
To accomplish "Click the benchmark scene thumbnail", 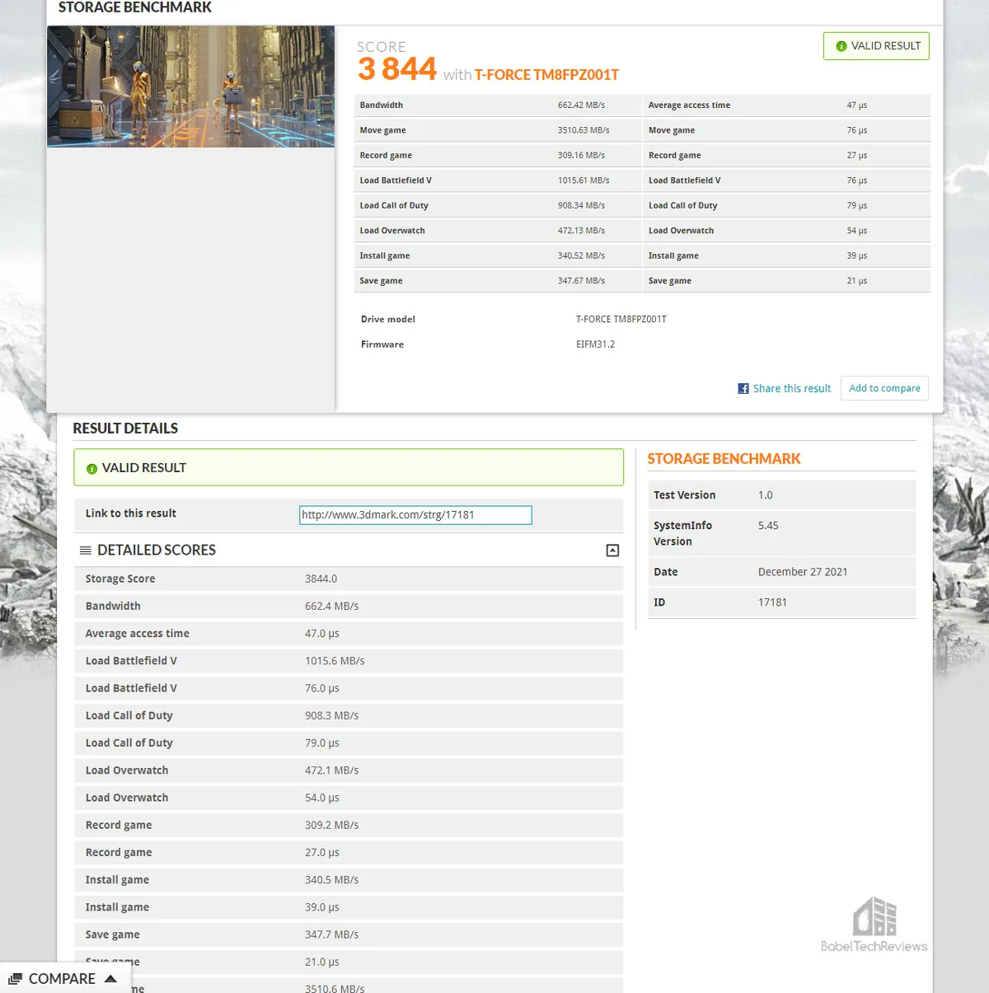I will click(190, 87).
